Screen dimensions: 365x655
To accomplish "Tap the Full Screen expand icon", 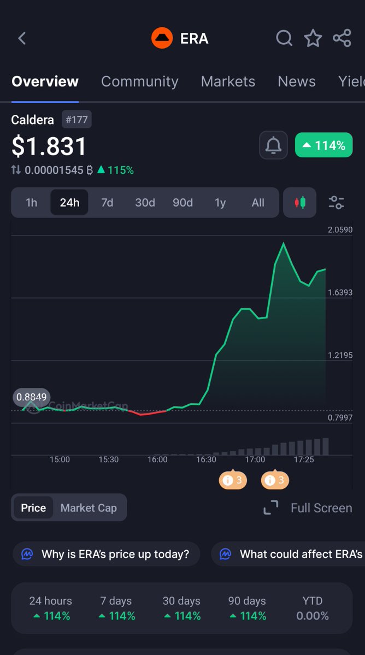I will click(x=270, y=508).
